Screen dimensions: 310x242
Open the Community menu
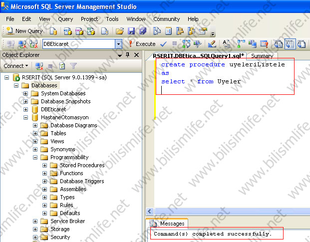[x=166, y=19]
